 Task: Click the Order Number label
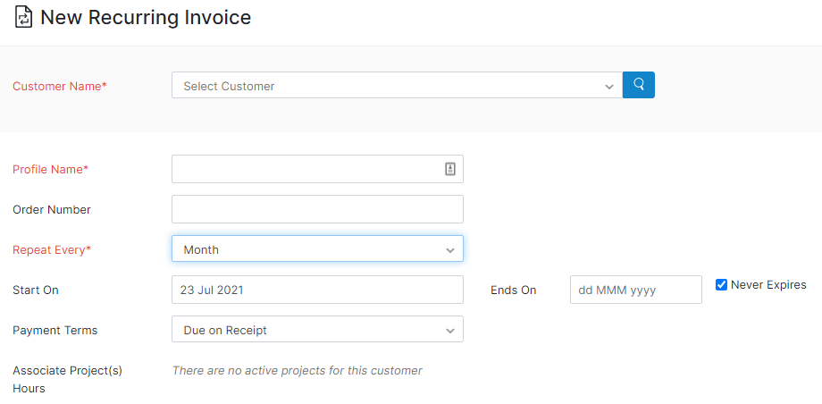(x=52, y=209)
